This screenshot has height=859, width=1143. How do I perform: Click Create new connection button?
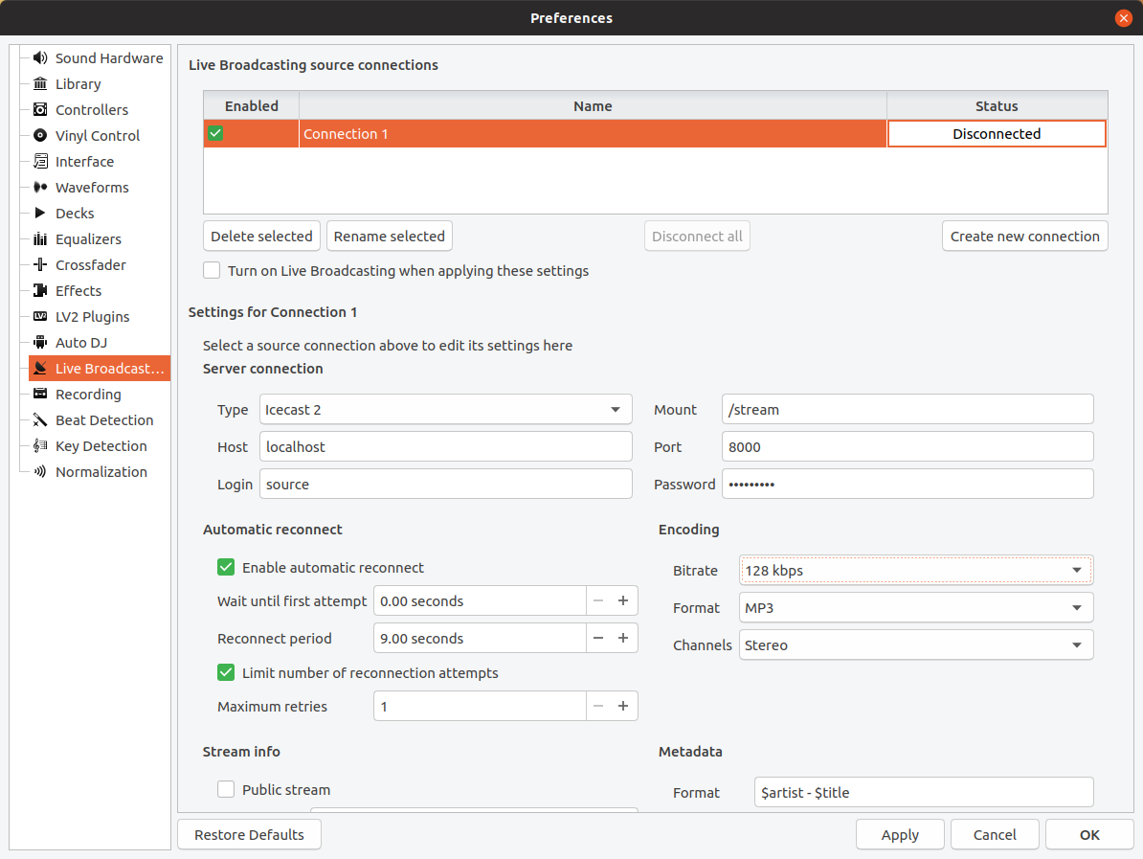1025,237
